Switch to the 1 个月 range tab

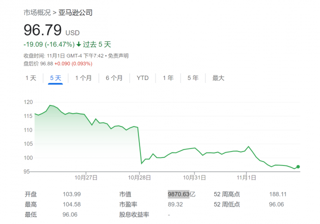[x=83, y=78]
